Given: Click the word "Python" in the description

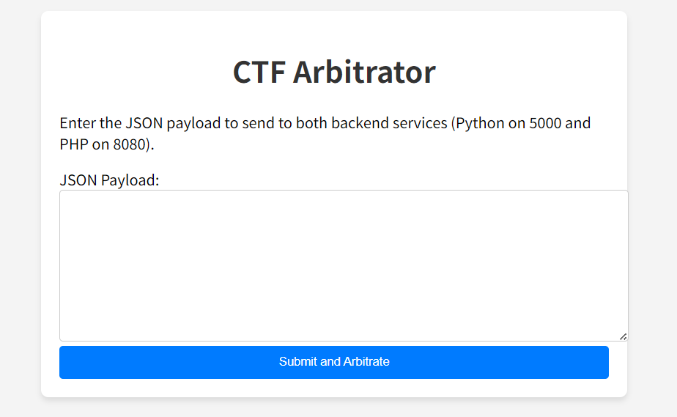Looking at the screenshot, I should click(x=481, y=123).
